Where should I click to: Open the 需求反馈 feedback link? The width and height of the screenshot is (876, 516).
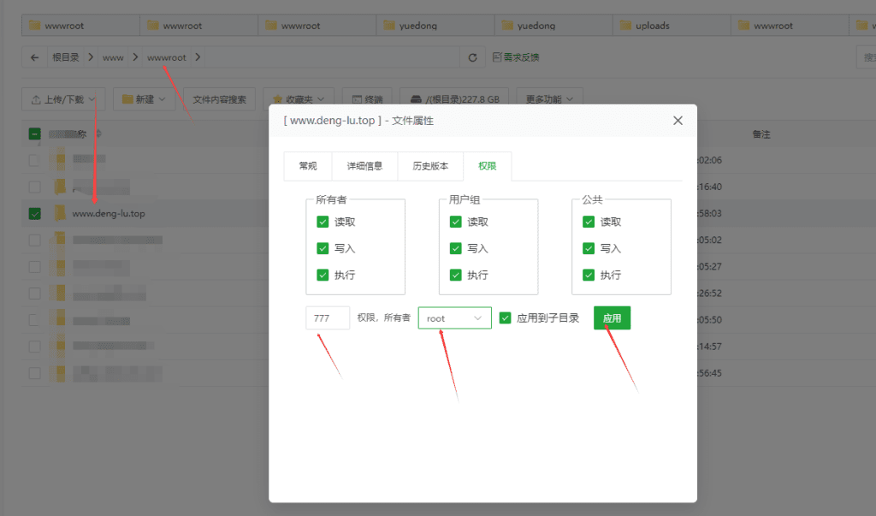(516, 57)
